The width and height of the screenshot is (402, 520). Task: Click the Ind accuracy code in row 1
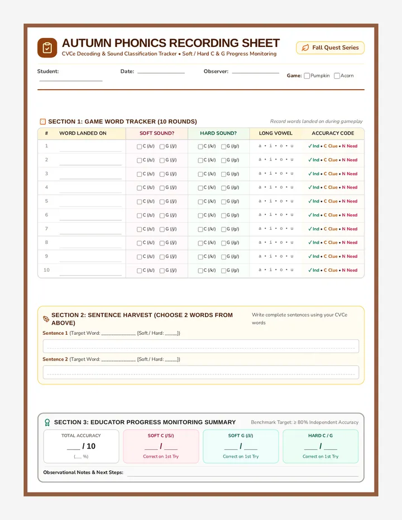click(314, 146)
